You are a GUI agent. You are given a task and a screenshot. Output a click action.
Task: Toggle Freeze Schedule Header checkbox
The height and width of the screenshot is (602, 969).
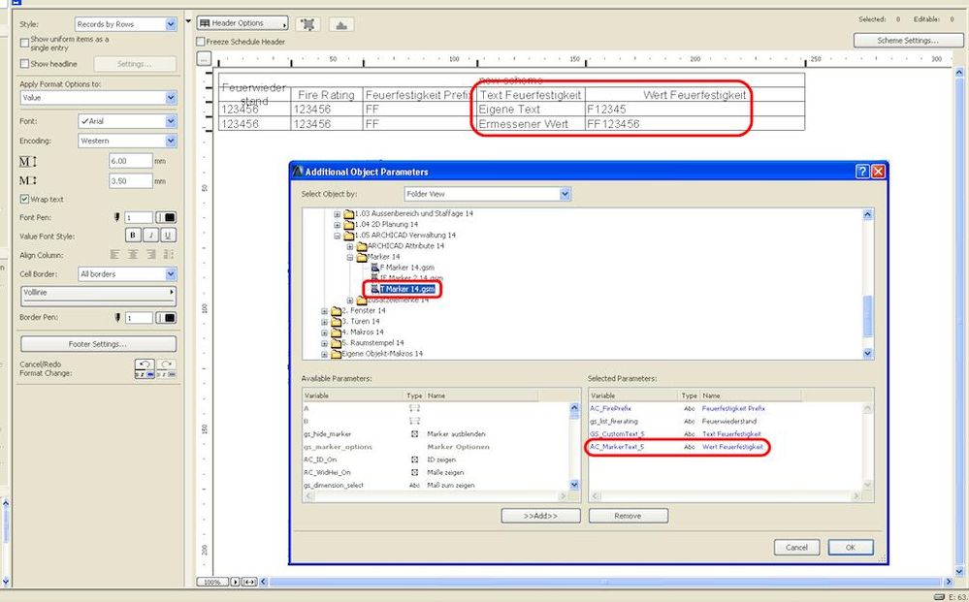[200, 42]
